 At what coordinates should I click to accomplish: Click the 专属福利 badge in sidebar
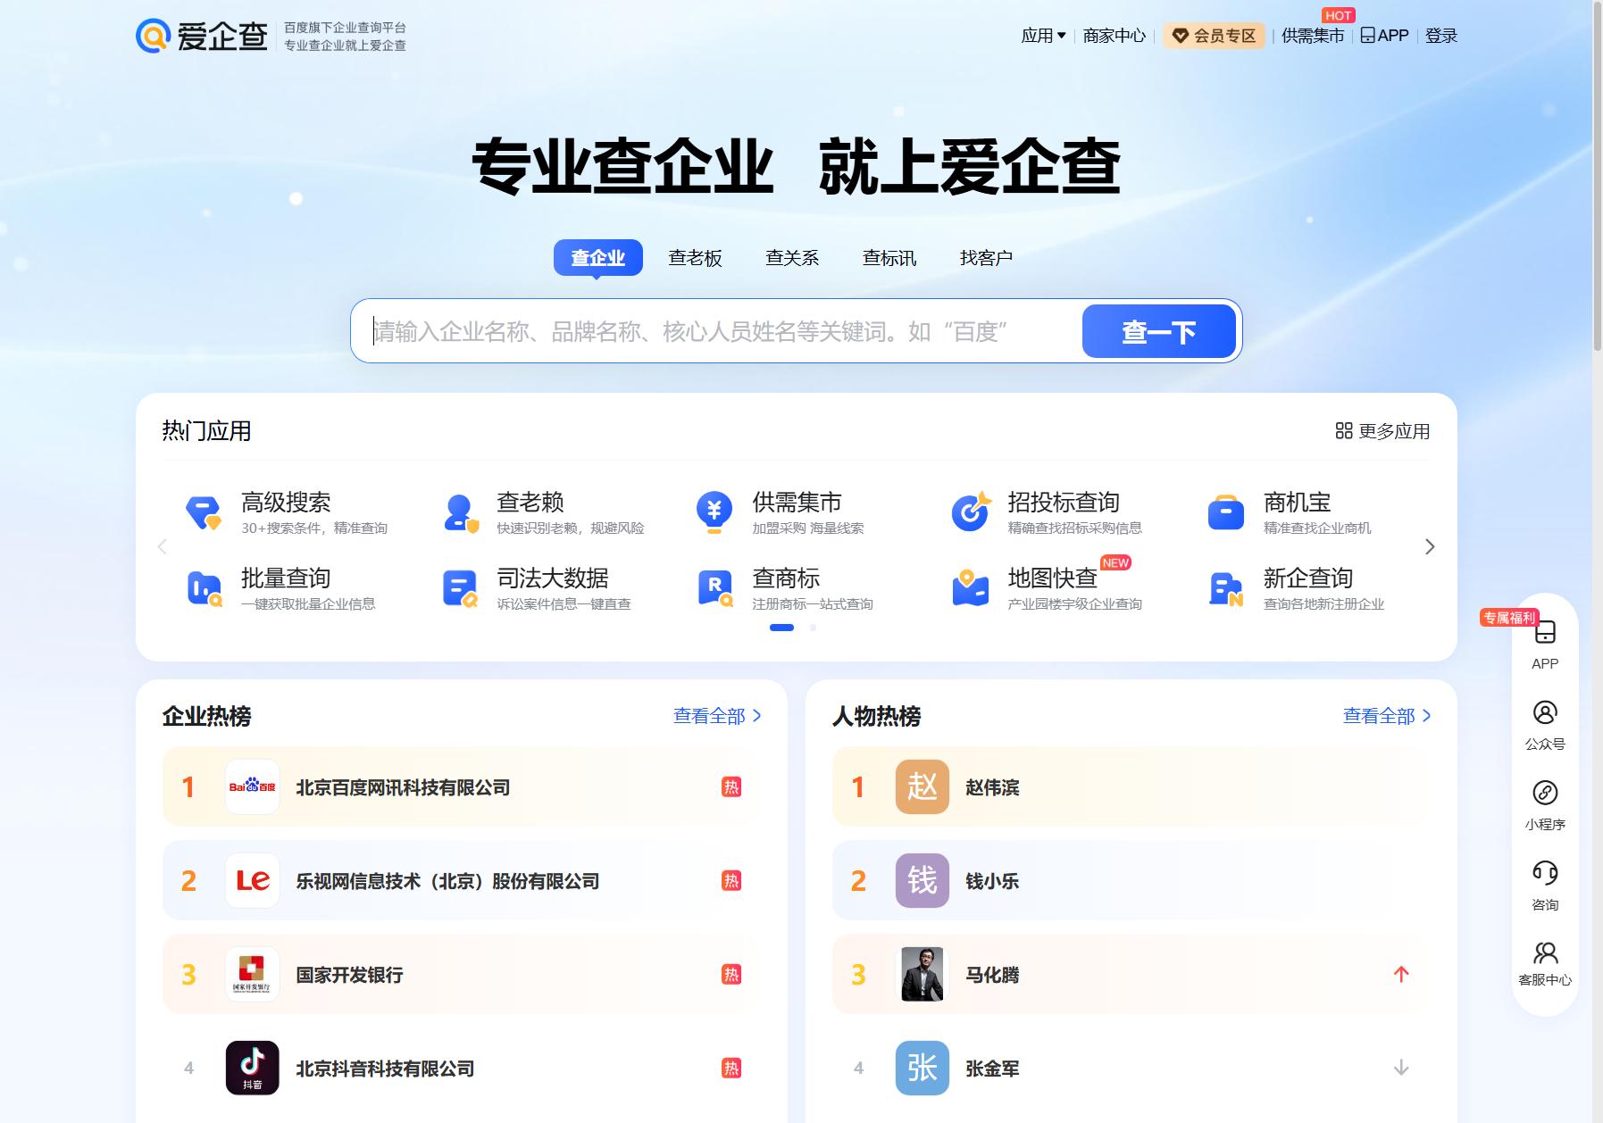(1509, 618)
